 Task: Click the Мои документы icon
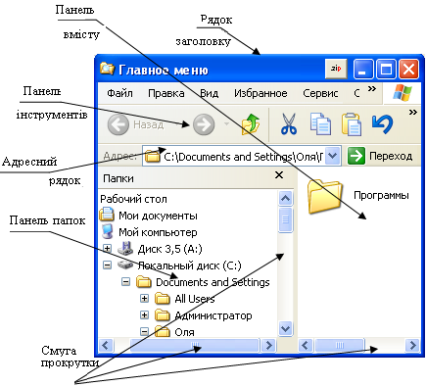pos(107,216)
